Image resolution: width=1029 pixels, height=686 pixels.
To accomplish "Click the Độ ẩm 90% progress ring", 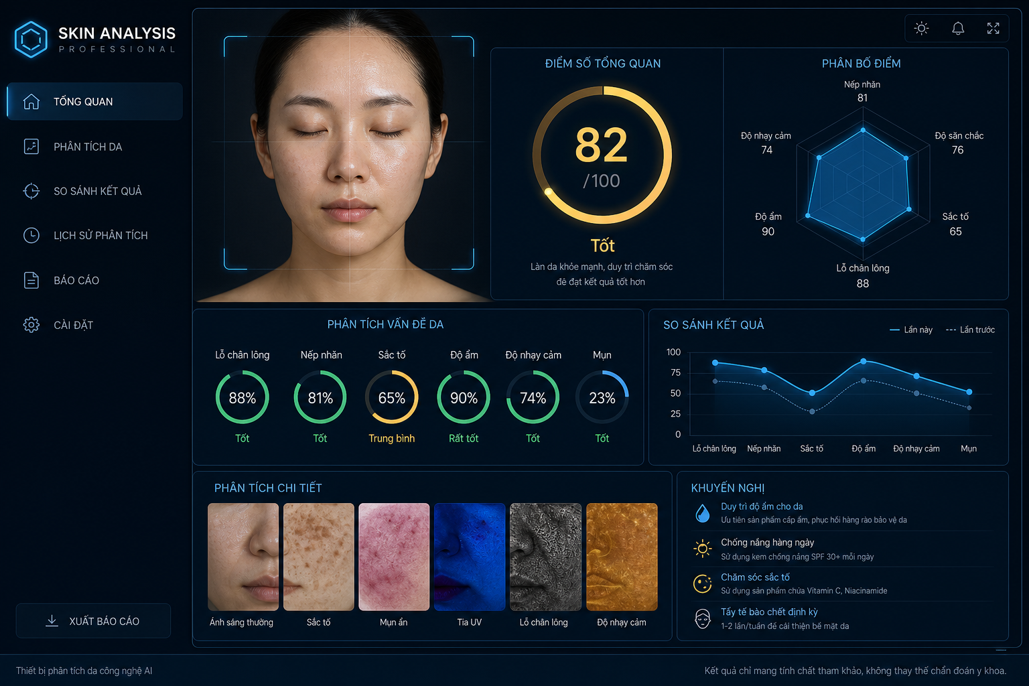I will coord(464,397).
